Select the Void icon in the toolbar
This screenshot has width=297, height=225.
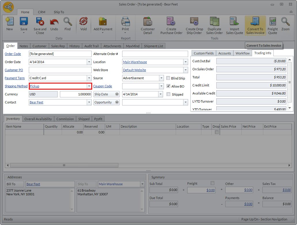(x=83, y=25)
